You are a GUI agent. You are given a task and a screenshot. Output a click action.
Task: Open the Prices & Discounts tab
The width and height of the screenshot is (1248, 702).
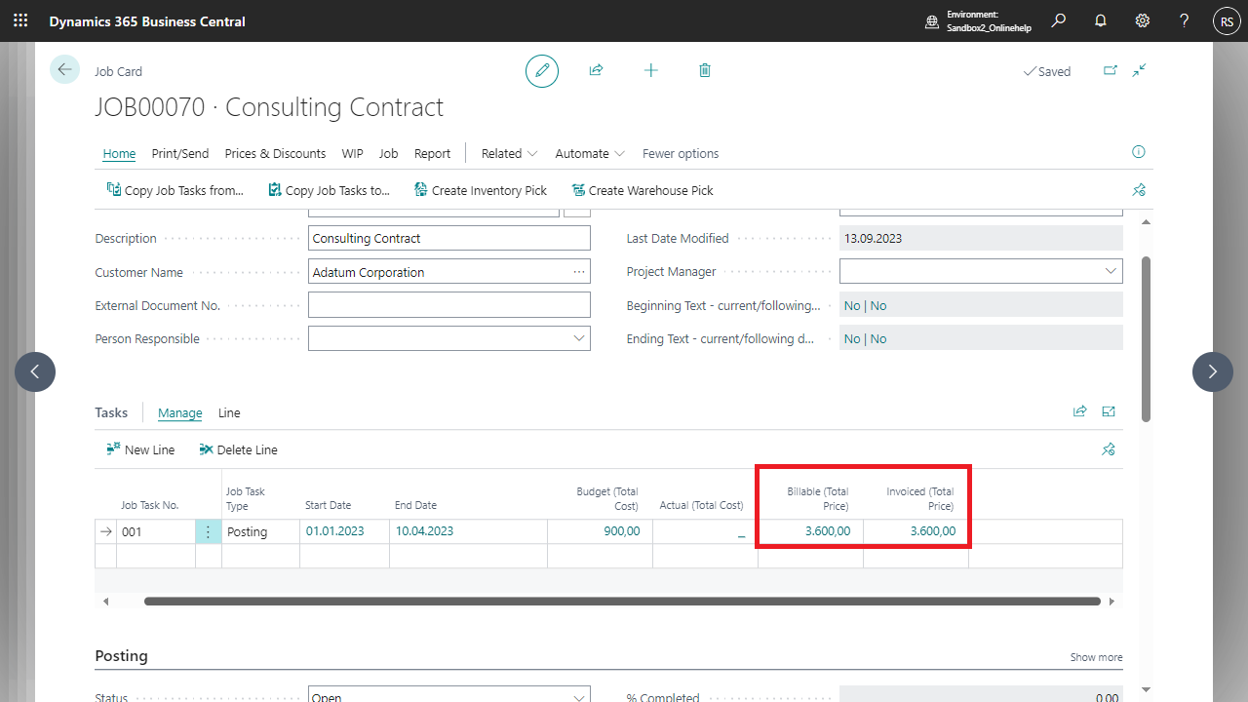[x=275, y=153]
